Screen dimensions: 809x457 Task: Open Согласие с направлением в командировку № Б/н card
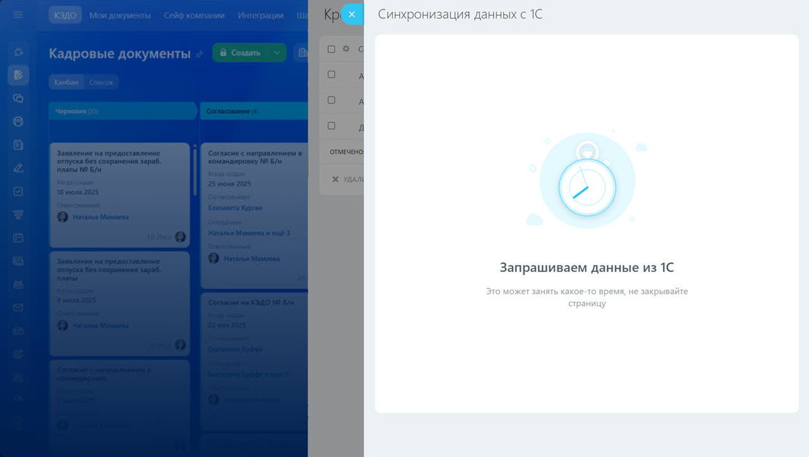[x=254, y=216]
